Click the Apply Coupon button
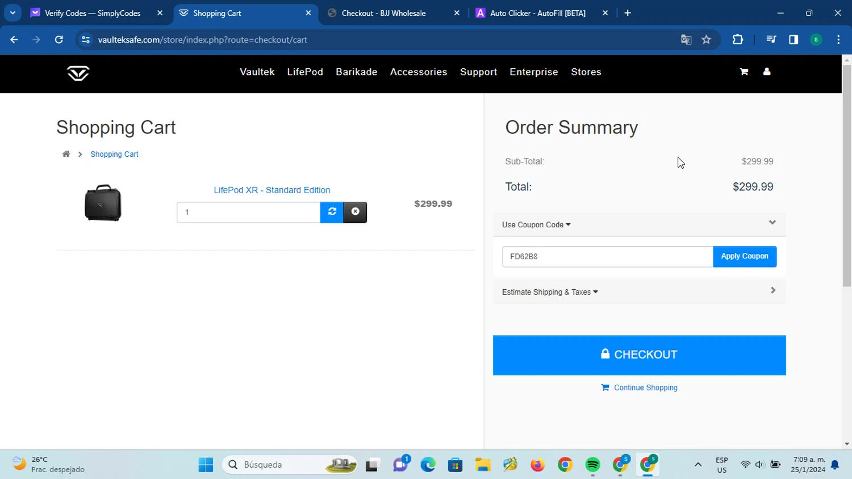852x479 pixels. pyautogui.click(x=745, y=256)
